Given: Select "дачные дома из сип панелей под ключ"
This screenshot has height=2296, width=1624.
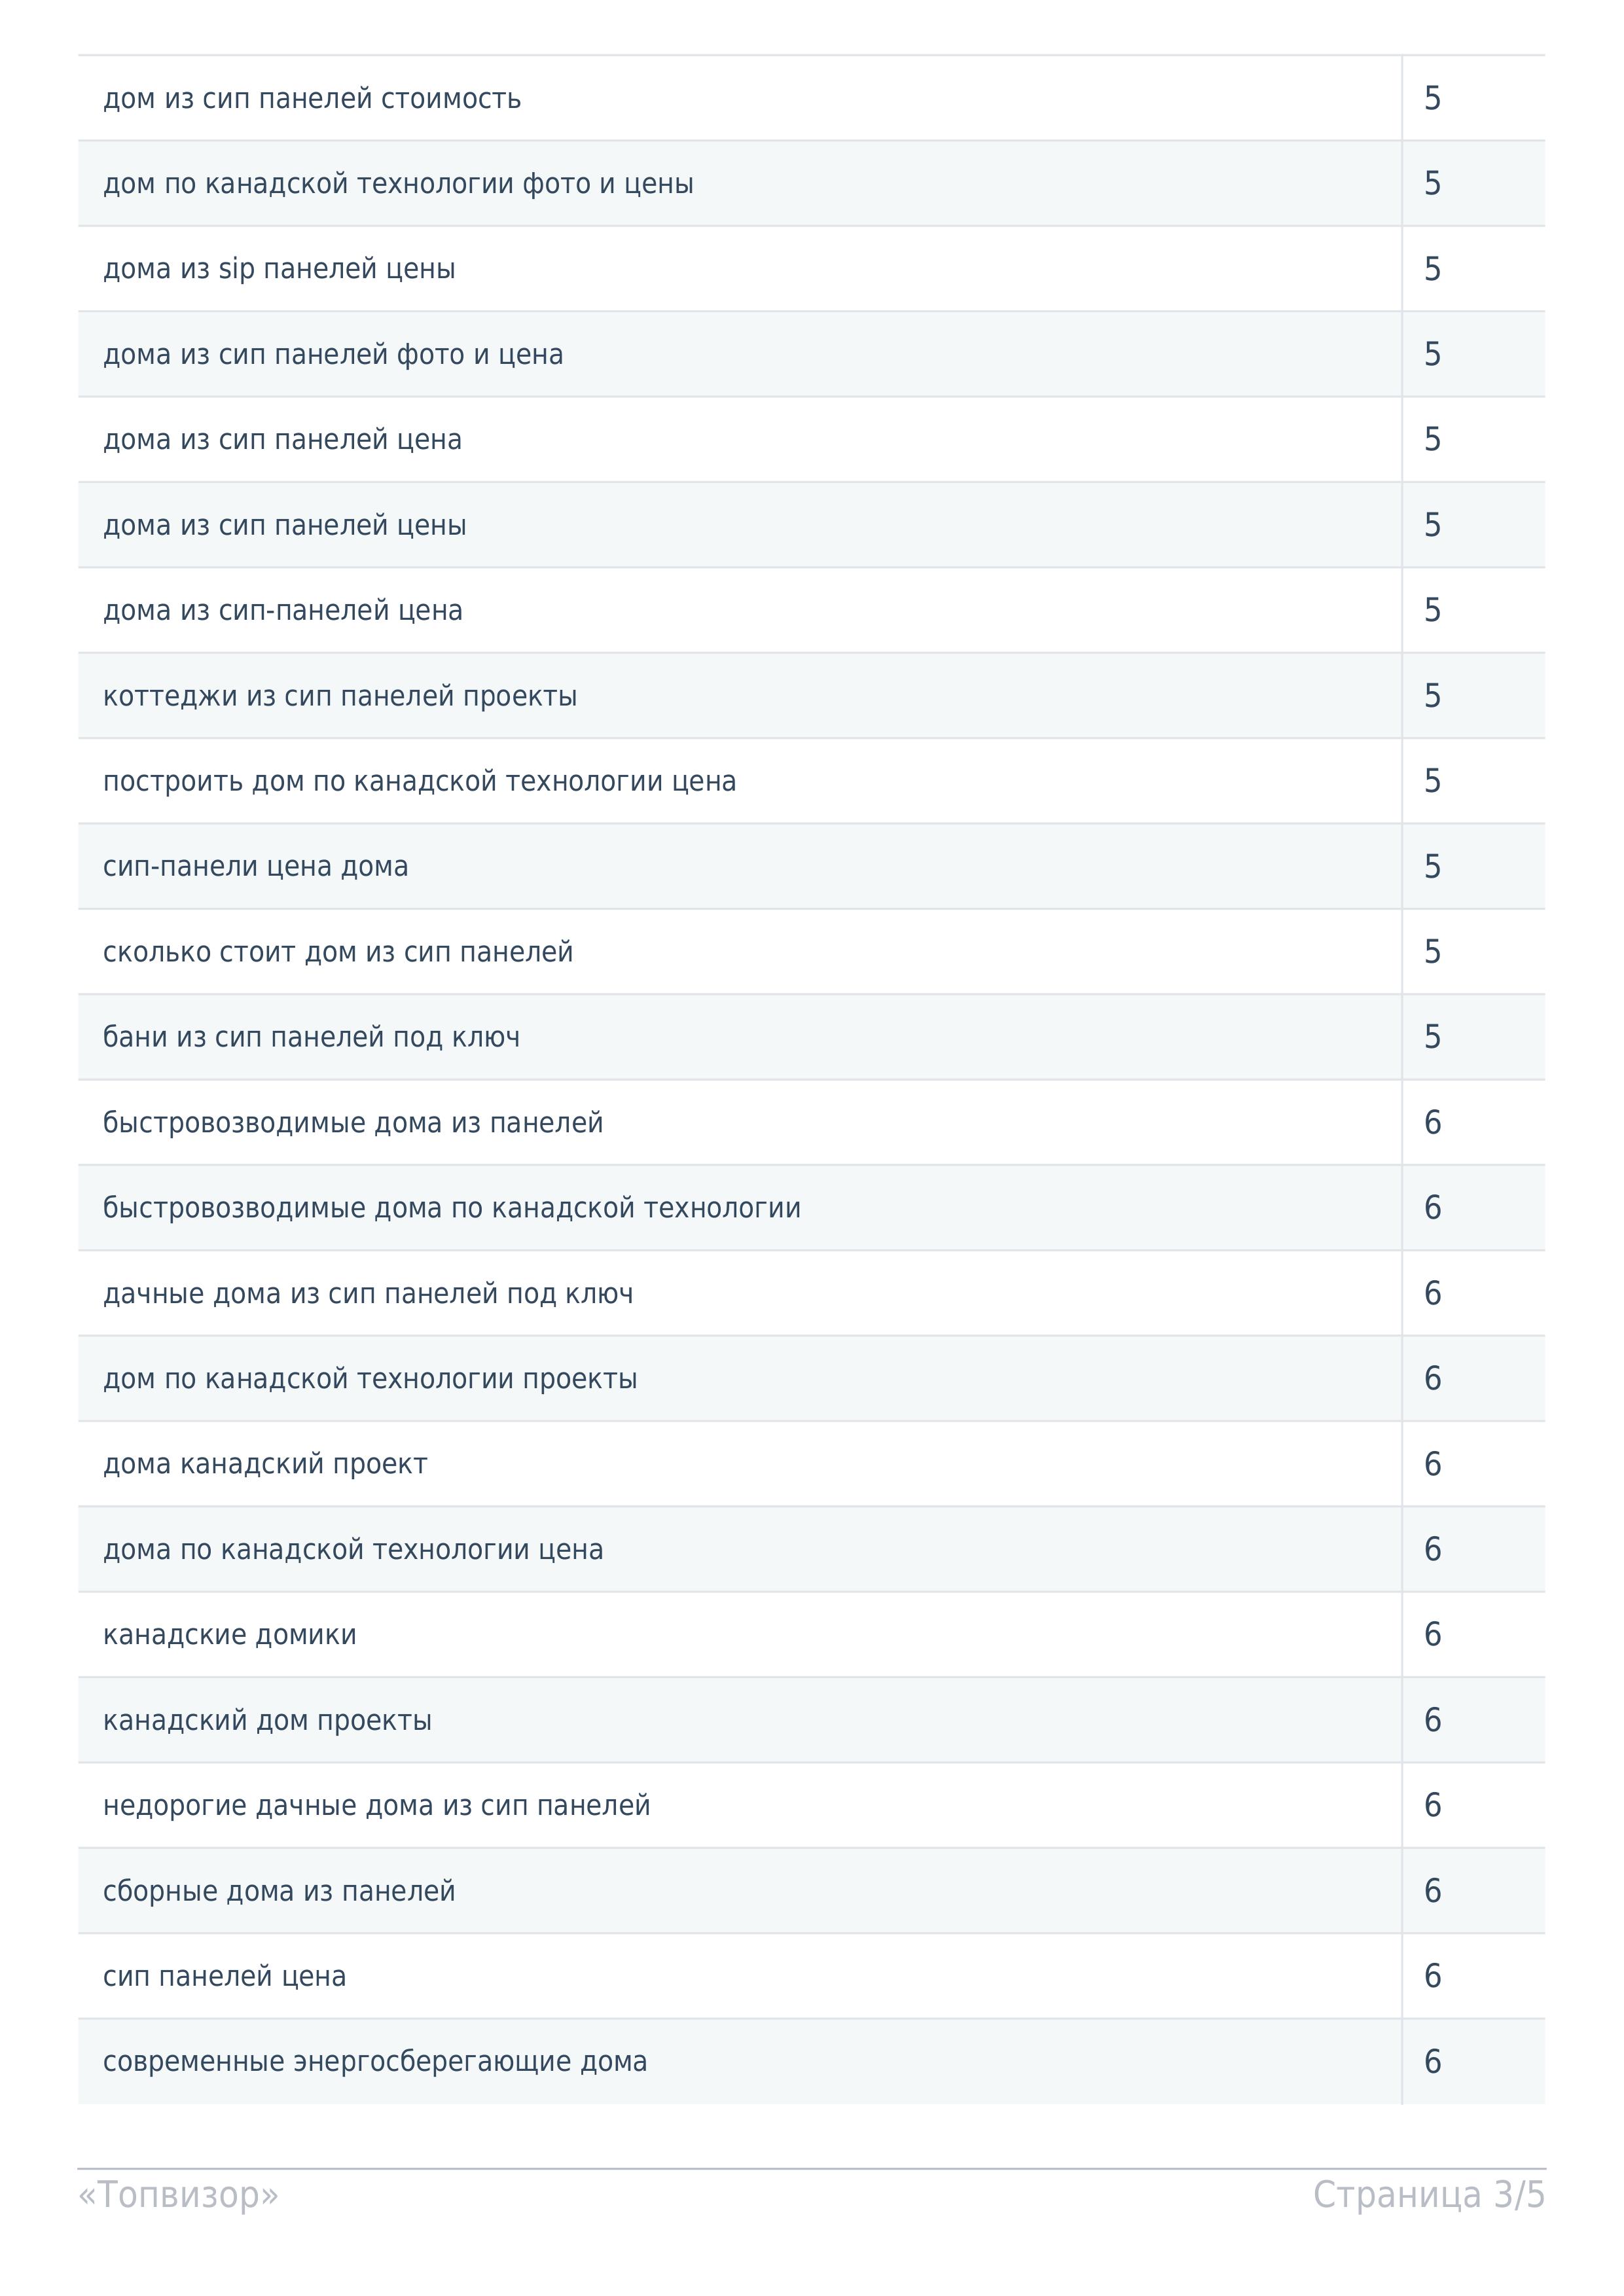Looking at the screenshot, I should point(368,1294).
